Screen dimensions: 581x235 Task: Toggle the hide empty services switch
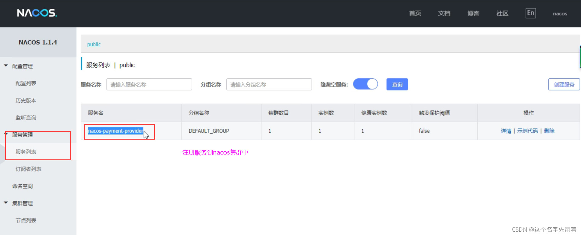(x=365, y=84)
